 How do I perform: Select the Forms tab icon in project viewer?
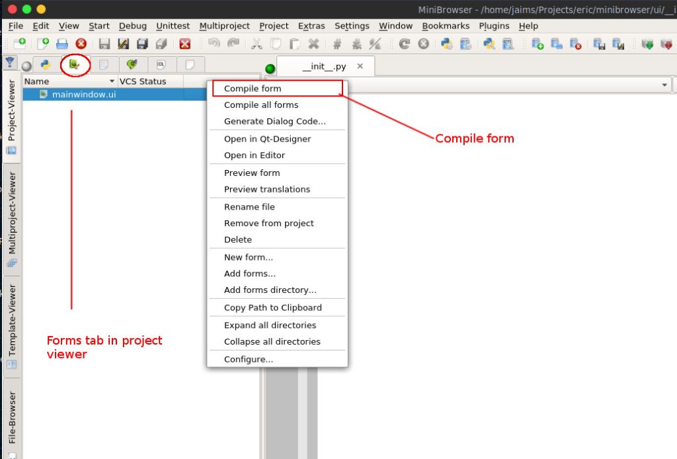(75, 64)
